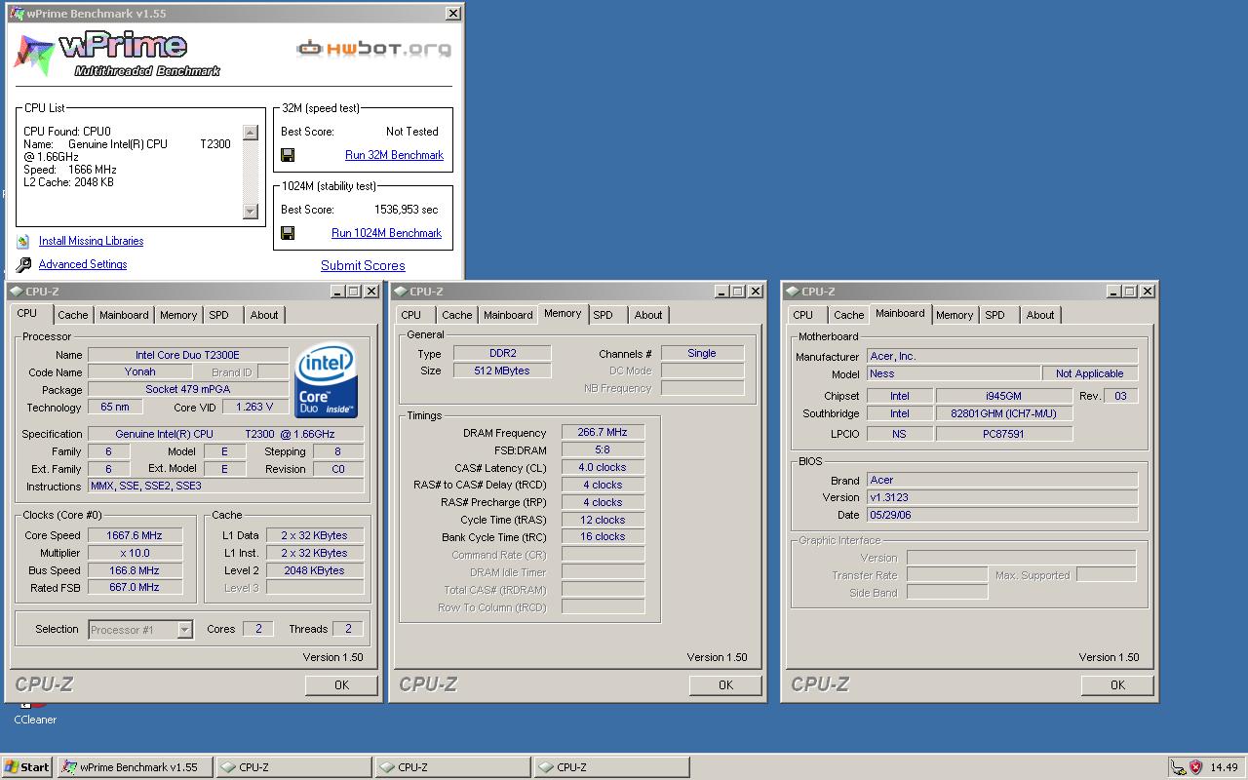Click BIOS Date 05/29/06
1248x780 pixels.
click(1002, 515)
